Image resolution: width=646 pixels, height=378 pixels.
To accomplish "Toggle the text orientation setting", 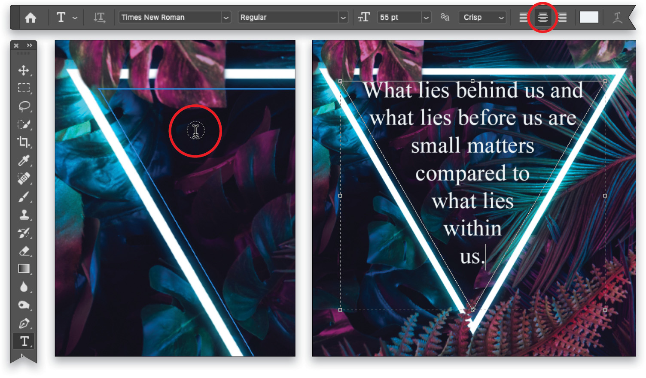I will coord(99,17).
